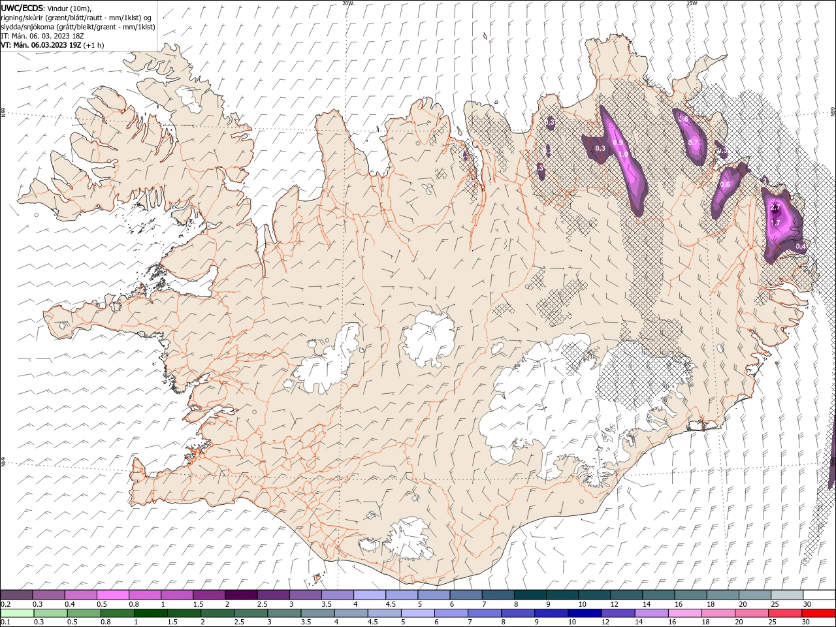The image size is (836, 627).
Task: Click the 'slydda/snjókoma' description line in the header
Action: click(78, 27)
